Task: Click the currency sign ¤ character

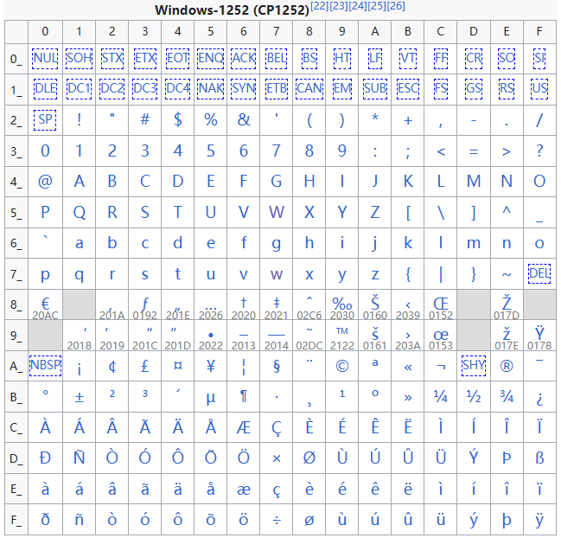Action: pos(178,366)
